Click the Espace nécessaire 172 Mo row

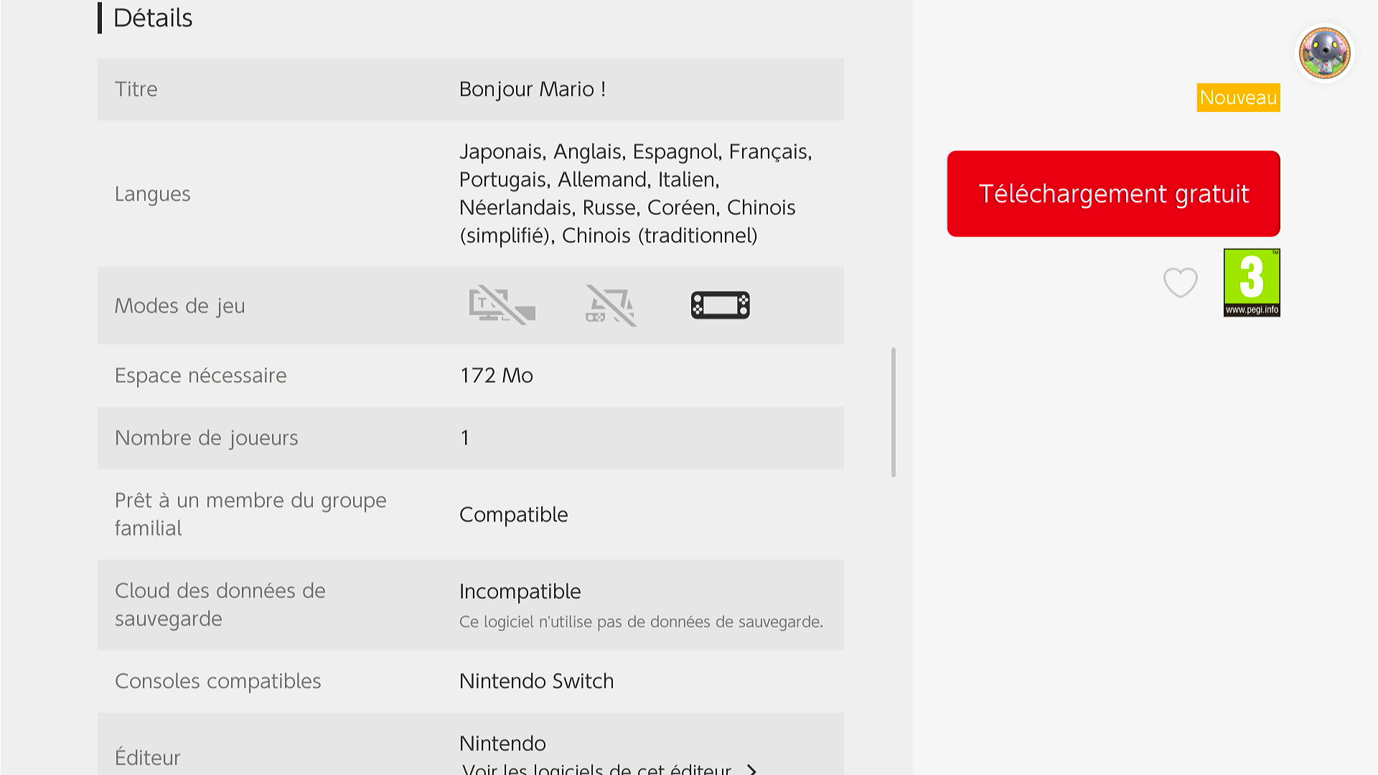pyautogui.click(x=470, y=375)
